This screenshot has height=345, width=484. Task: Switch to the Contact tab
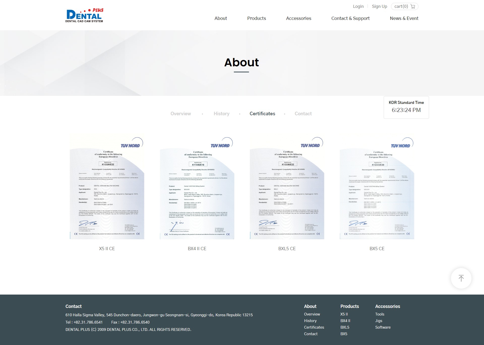click(x=303, y=113)
